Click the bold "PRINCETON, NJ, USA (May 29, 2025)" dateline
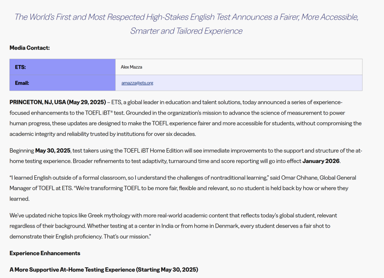 [58, 102]
